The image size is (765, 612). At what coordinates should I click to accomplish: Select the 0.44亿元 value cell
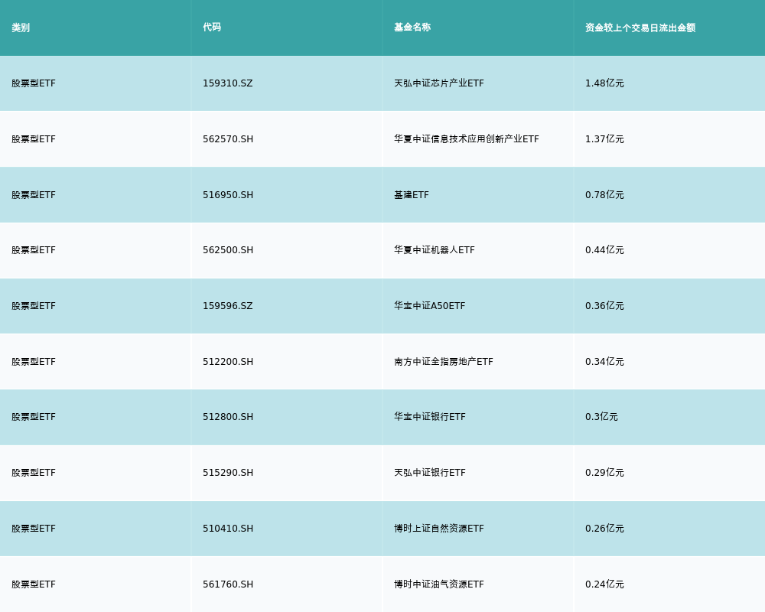point(604,250)
